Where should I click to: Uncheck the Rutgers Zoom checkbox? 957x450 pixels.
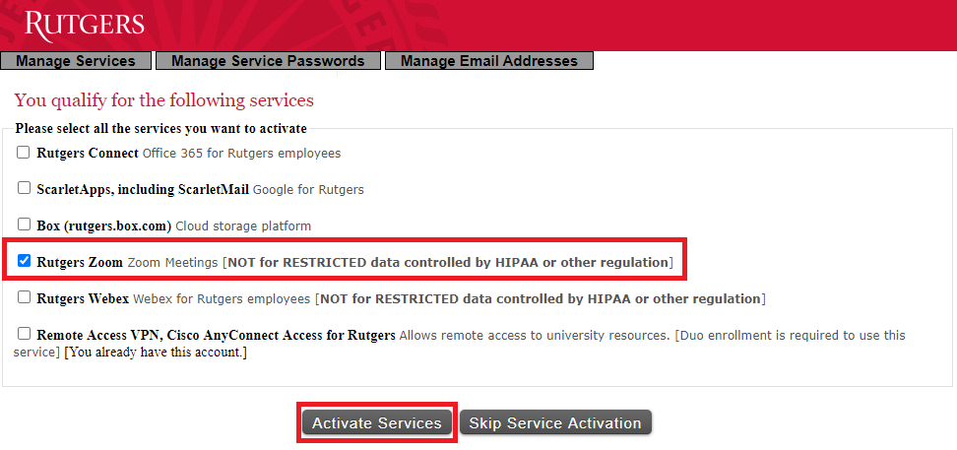pos(24,262)
